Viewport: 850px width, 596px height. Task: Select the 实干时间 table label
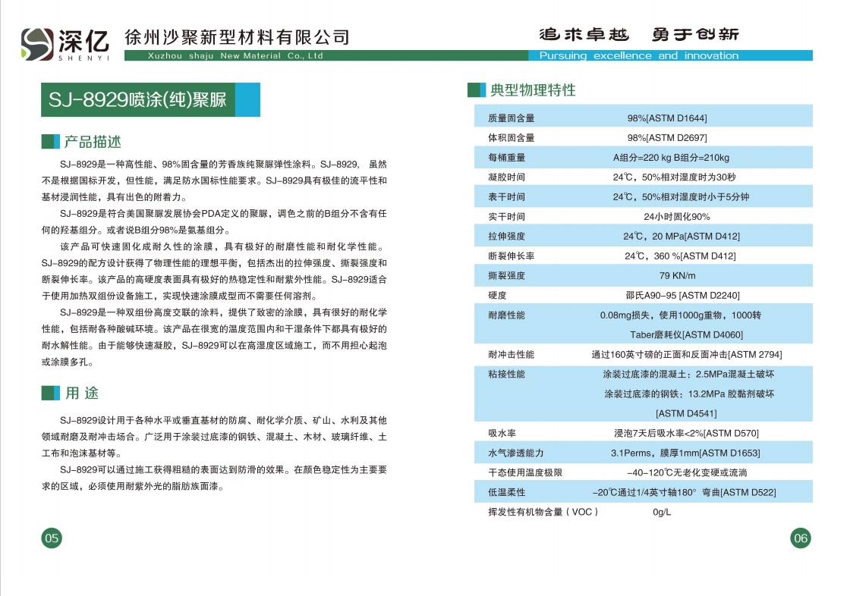[506, 217]
